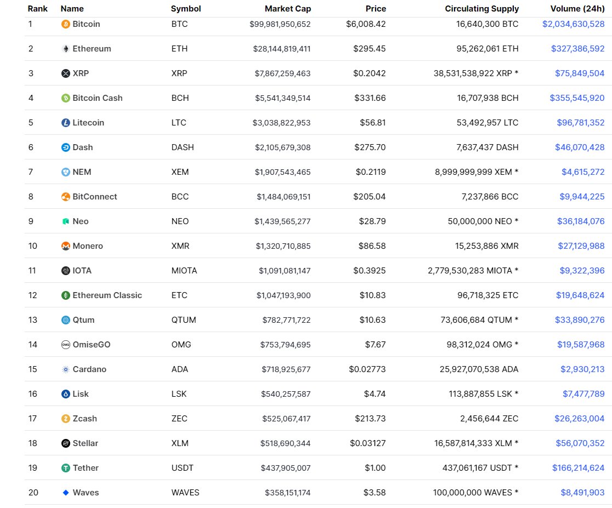Open Bitcoin volume link $2,034,630,528
The image size is (612, 508).
tap(574, 24)
